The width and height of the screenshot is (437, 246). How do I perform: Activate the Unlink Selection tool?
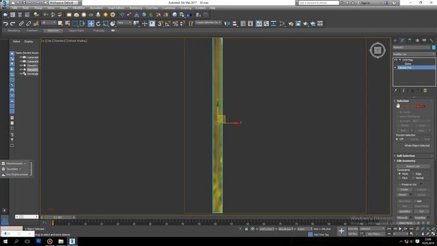coord(29,24)
